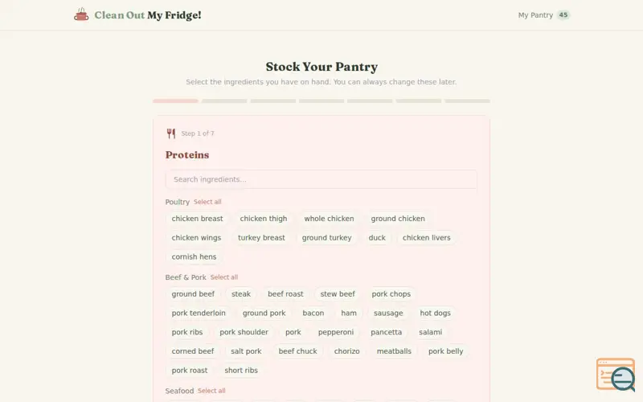Jump to the second progress step segment
Image resolution: width=643 pixels, height=402 pixels.
(224, 101)
